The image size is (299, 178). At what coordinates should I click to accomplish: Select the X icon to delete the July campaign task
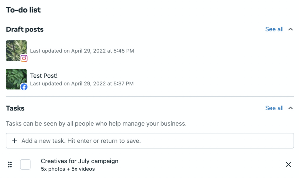[x=288, y=164]
